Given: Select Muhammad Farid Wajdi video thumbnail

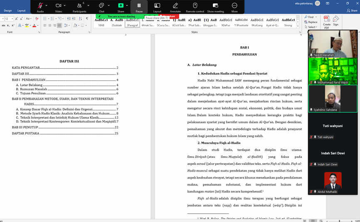Looking at the screenshot, I should click(x=333, y=71).
